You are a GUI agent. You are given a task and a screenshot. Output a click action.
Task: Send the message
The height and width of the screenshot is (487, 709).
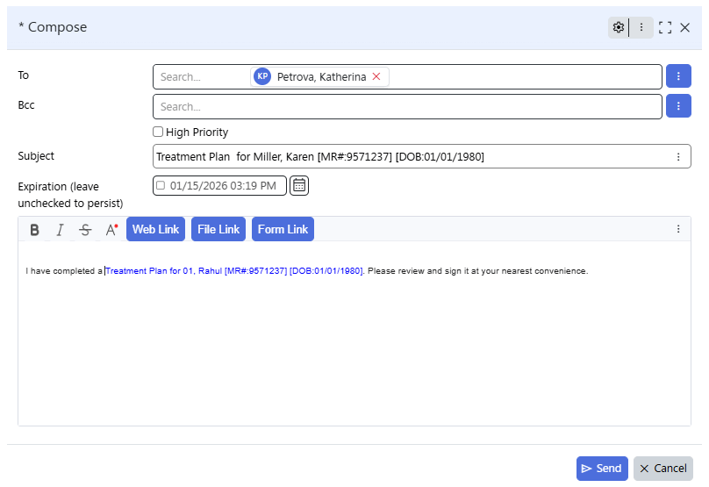602,469
